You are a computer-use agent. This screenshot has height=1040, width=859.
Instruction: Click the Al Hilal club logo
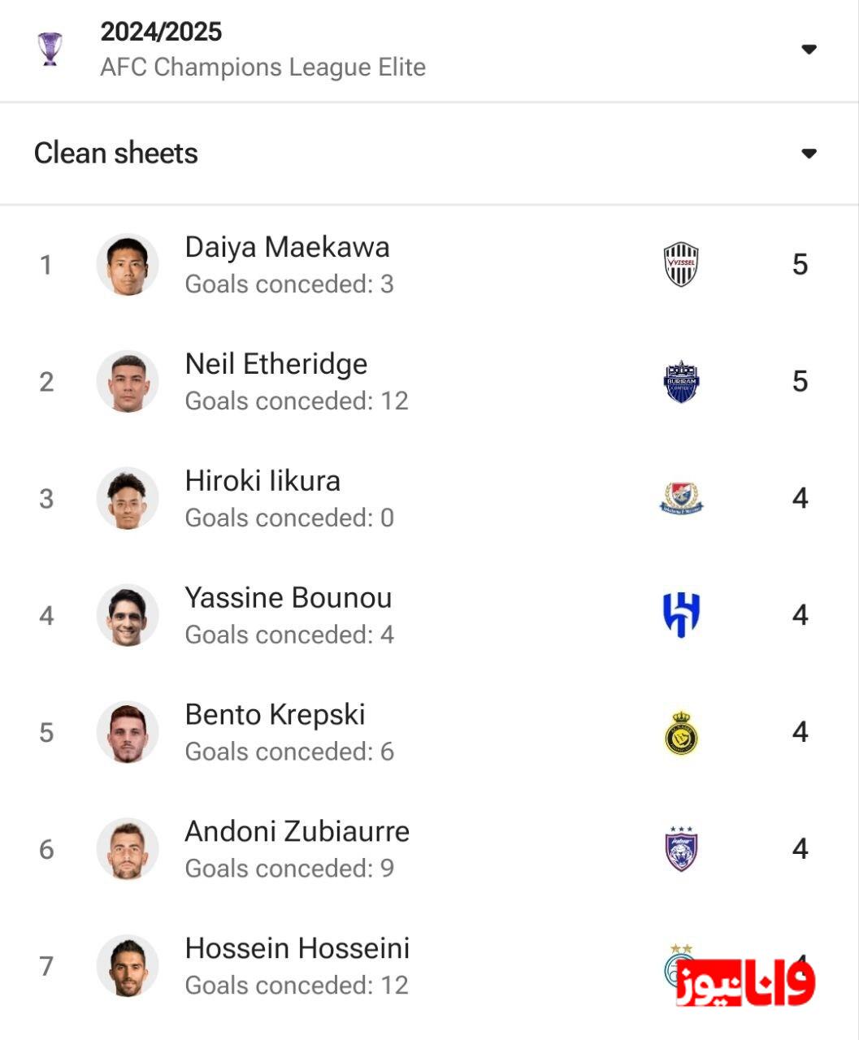point(681,615)
